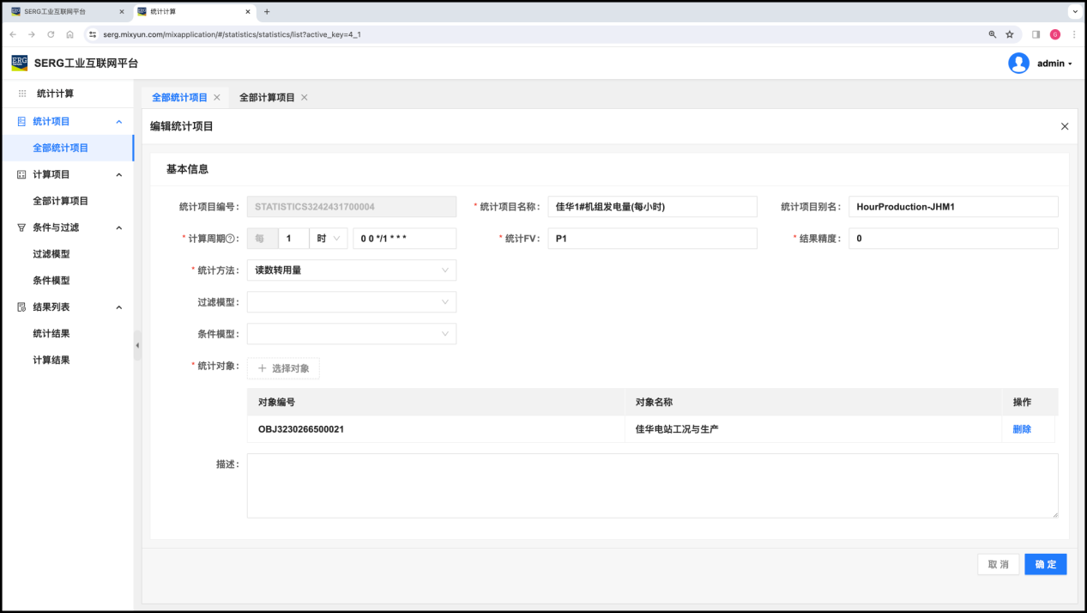Switch to the 全部计算项目 tab
This screenshot has height=613, width=1087.
(267, 98)
